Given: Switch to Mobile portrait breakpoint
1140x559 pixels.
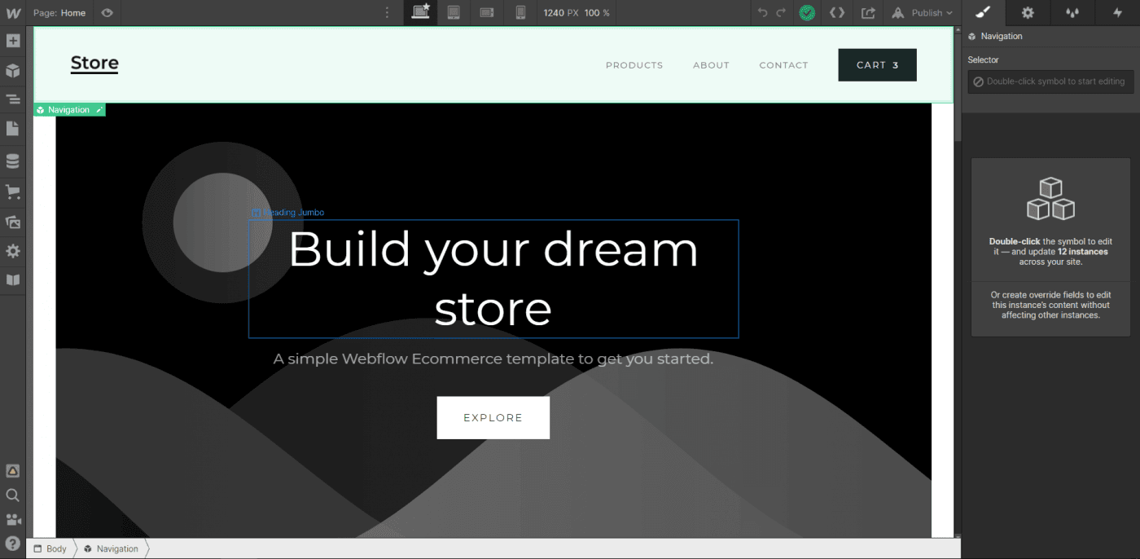Looking at the screenshot, I should click(x=520, y=13).
